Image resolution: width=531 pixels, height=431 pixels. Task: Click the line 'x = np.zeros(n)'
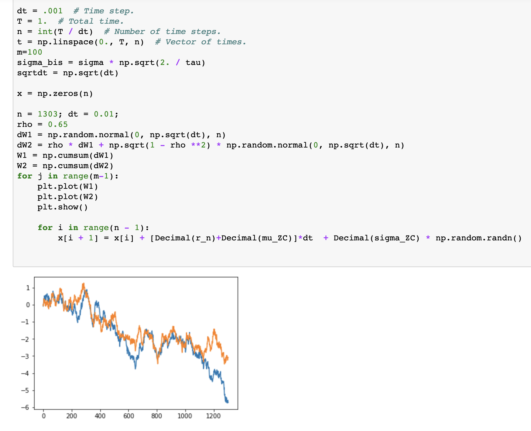coord(55,93)
